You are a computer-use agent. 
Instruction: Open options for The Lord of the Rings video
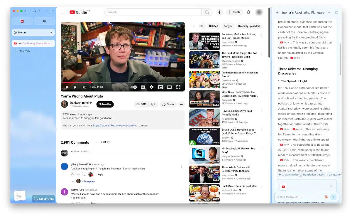coord(261,54)
